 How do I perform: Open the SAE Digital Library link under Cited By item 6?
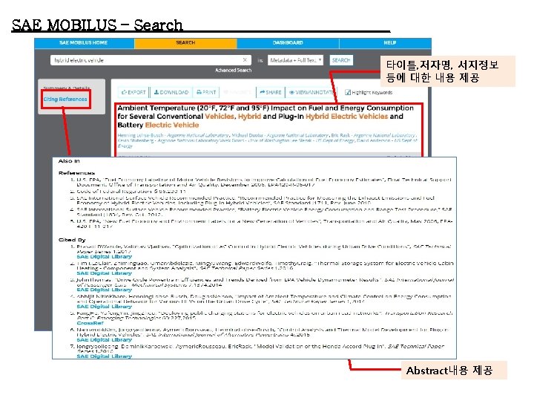pos(105,340)
